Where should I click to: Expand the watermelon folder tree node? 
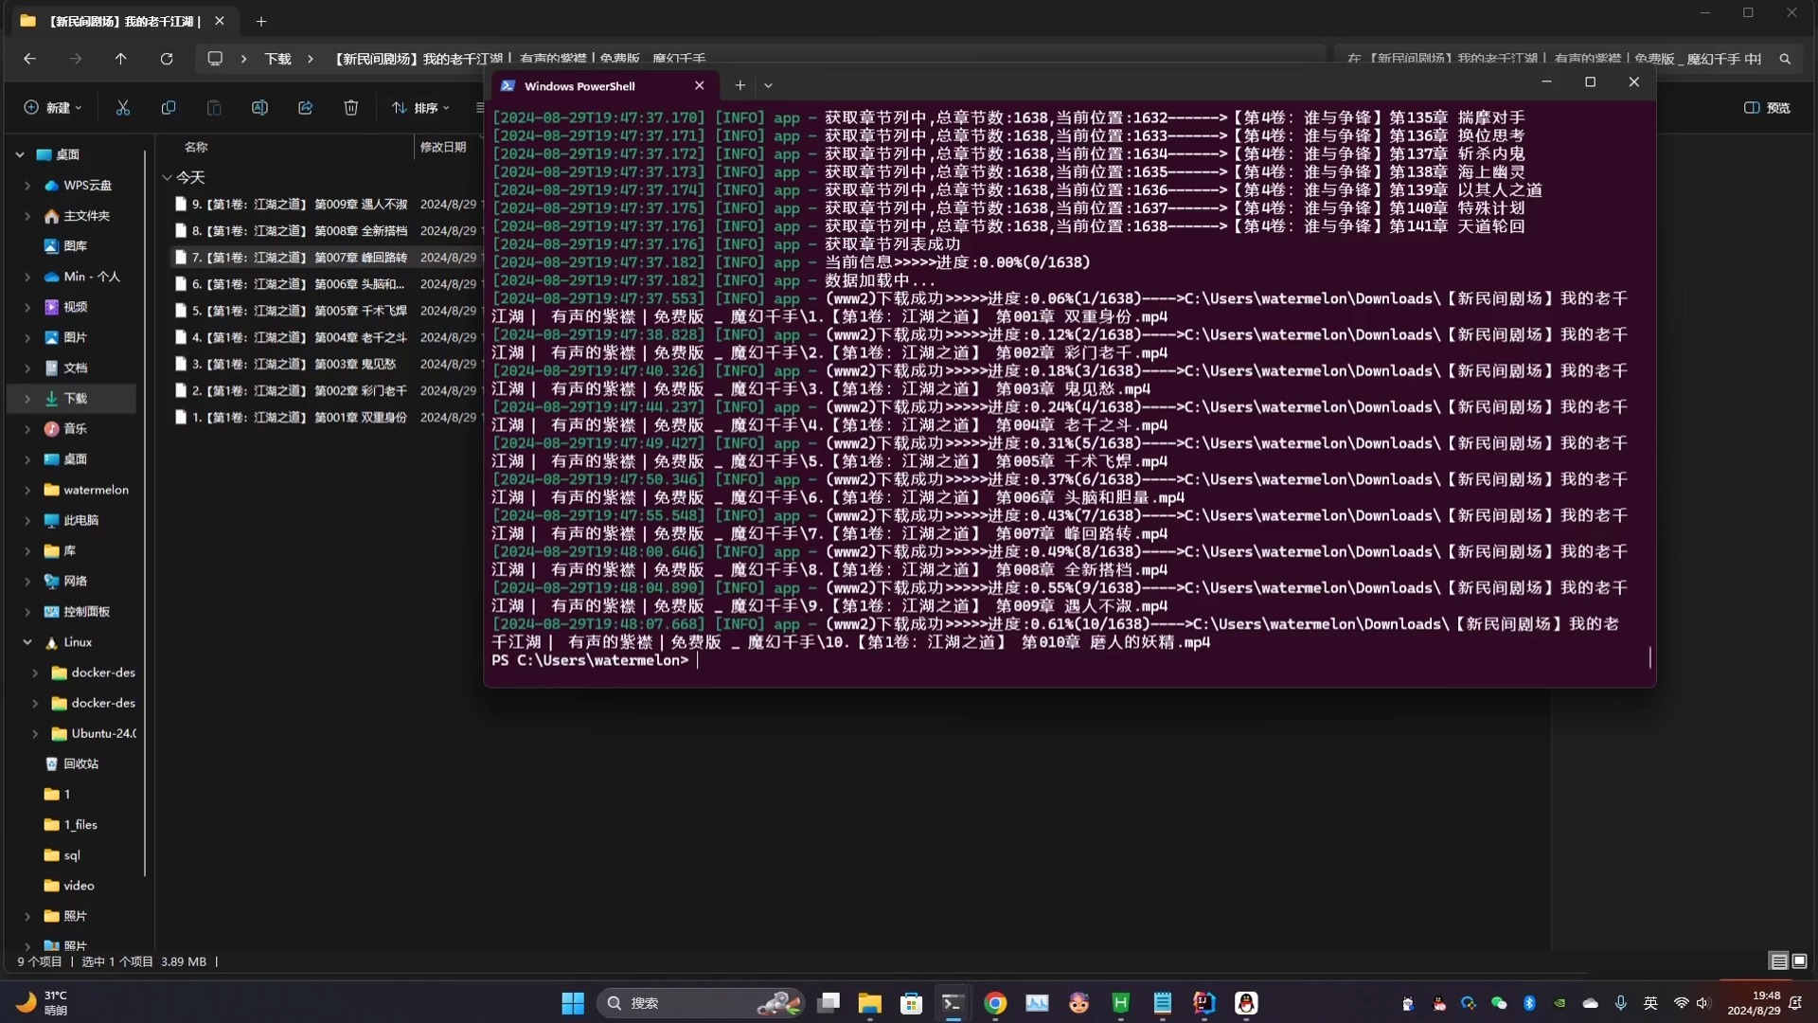coord(27,491)
